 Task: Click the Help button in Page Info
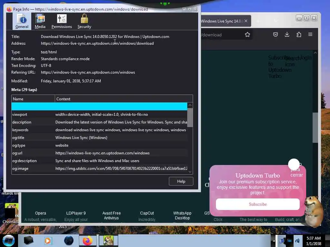181,181
